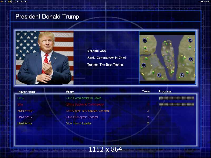This screenshot has height=158, width=211.
Task: Click team number 1 in the SPG row
Action: click(148, 98)
